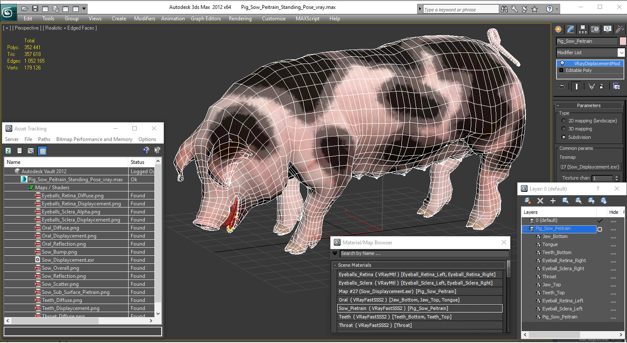Select Sow_Pietrain VRayFastSSS2 material entry

[x=420, y=308]
